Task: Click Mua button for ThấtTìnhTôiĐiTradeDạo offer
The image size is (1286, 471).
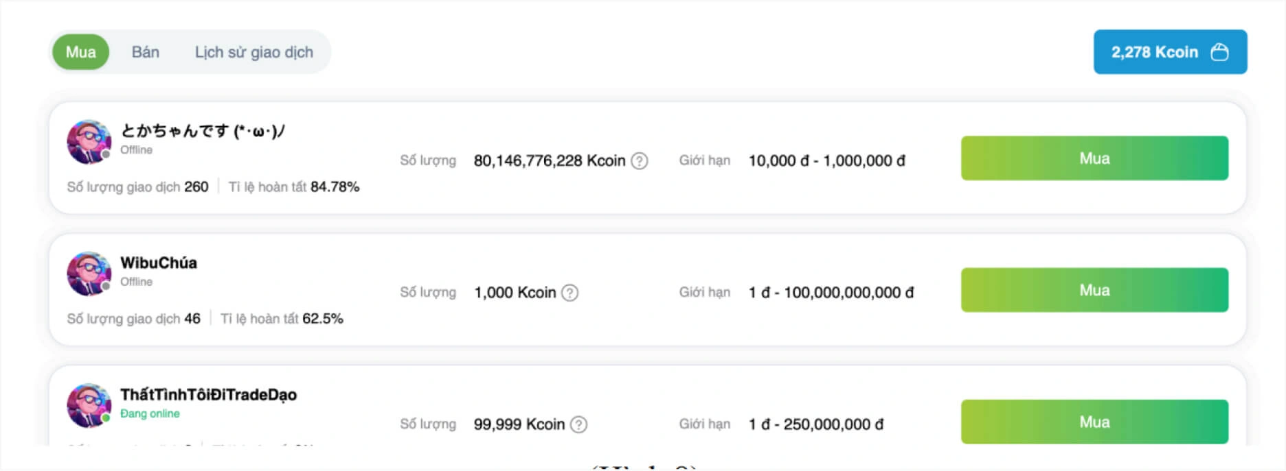Action: click(x=1094, y=422)
